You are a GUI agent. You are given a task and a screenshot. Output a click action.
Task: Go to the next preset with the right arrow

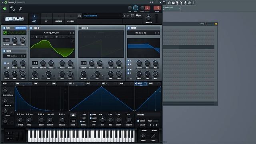click(x=128, y=16)
